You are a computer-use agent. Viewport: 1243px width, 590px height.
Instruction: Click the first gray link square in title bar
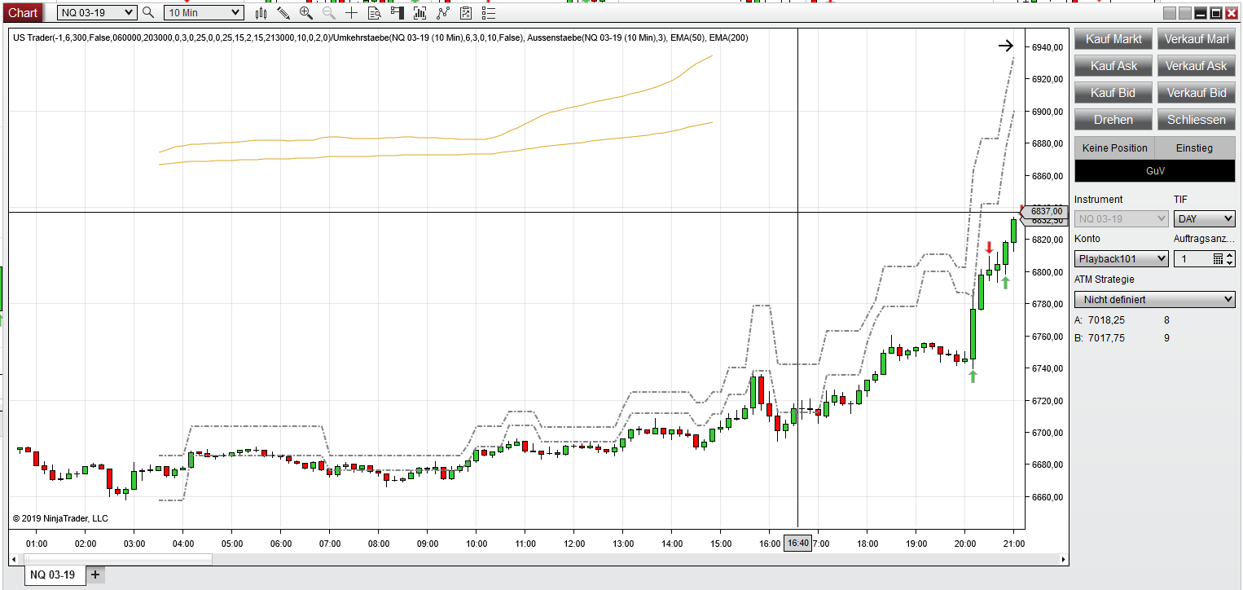pos(1169,13)
